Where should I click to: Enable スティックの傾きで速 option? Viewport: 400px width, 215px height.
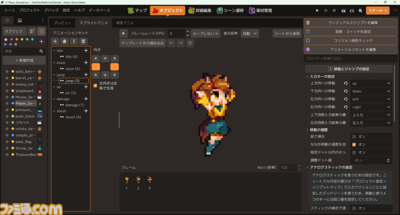click(354, 208)
